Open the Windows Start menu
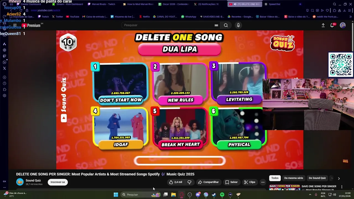The height and width of the screenshot is (199, 354). (116, 195)
